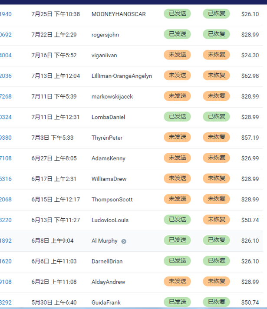Click the 已恢复 badge in GuidaFrank's row
The image size is (267, 309).
coord(216,302)
